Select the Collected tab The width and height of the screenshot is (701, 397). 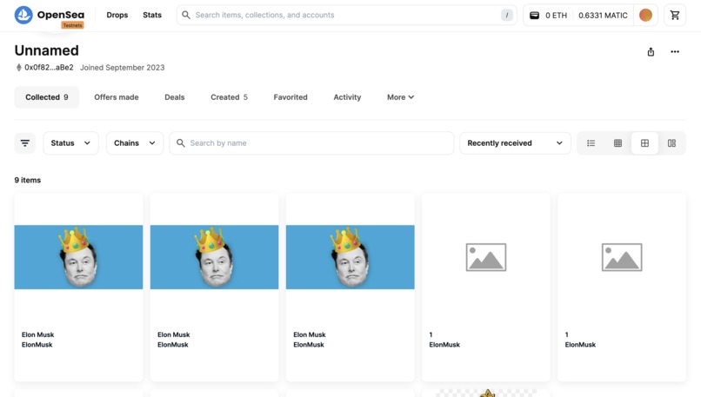pos(46,97)
